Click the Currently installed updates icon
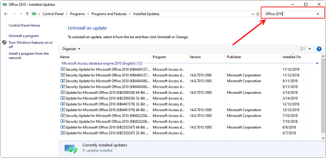This screenshot has height=158, width=326. tap(71, 148)
